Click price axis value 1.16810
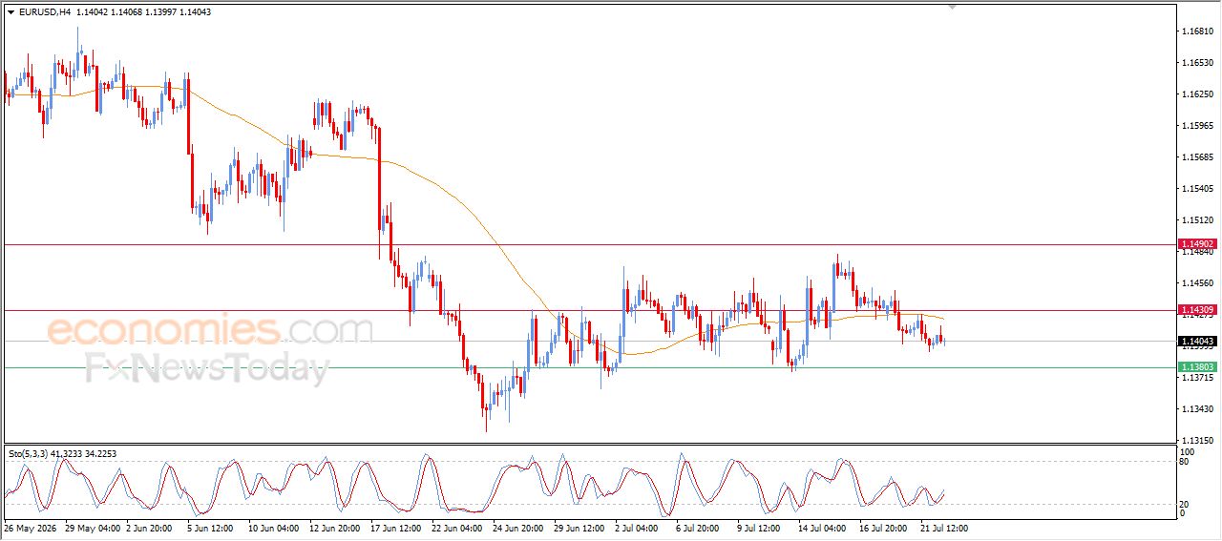 point(1197,31)
